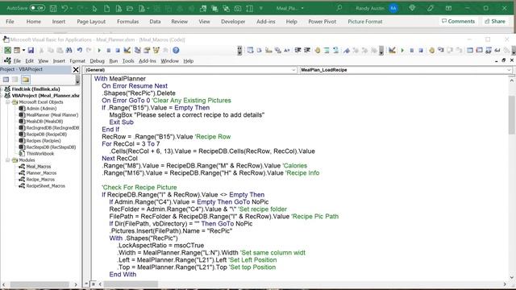This screenshot has height=290, width=516.
Task: Click the code window horizontal scrollbar thumb
Action: (131, 284)
